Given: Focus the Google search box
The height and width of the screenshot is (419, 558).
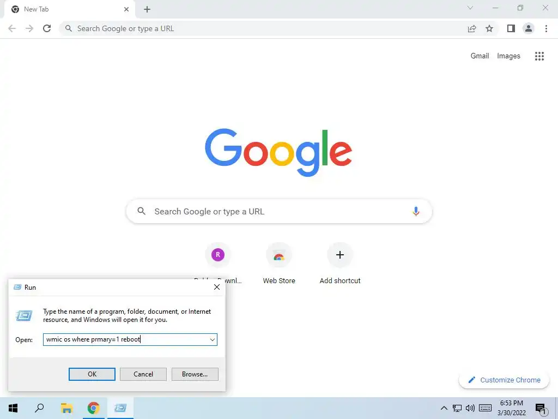Looking at the screenshot, I should [x=279, y=211].
